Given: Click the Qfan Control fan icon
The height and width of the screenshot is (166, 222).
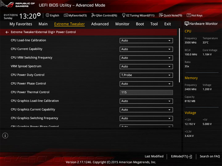Looking at the screenshot, I should click(x=93, y=15).
